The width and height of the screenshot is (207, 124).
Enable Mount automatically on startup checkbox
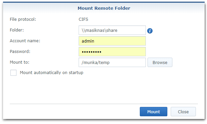coord(13,73)
